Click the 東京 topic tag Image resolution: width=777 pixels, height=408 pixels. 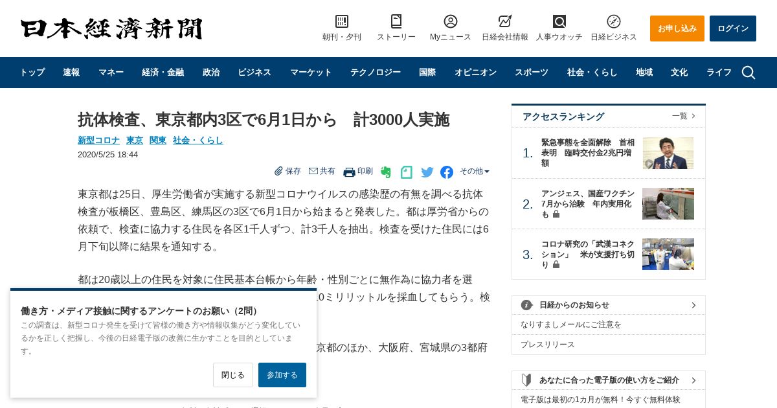pos(135,140)
